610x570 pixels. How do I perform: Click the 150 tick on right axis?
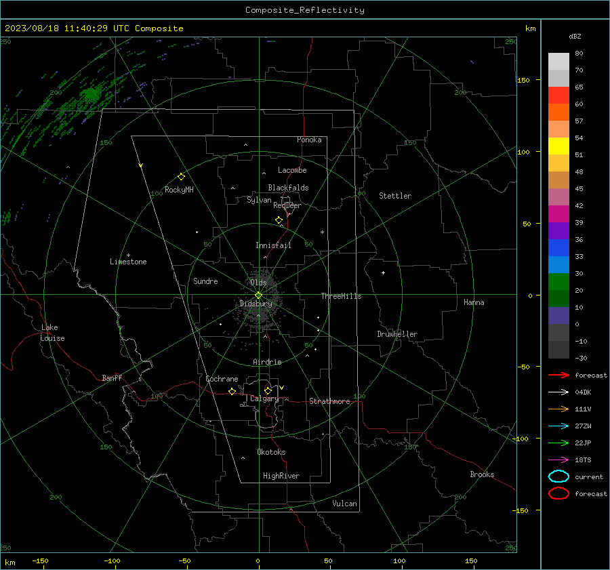524,80
